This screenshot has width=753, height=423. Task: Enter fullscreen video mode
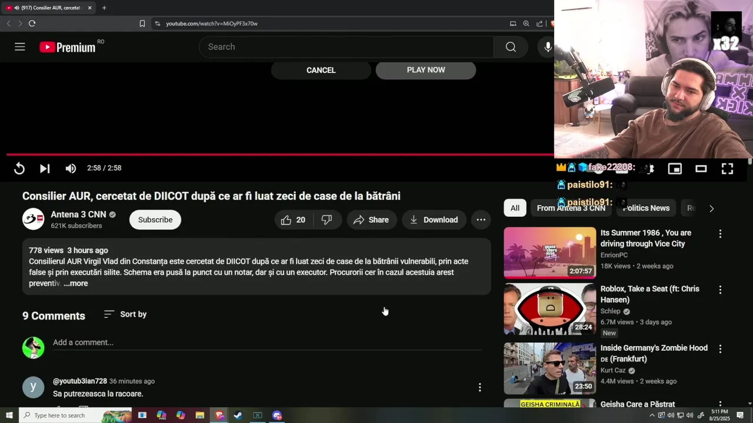(728, 169)
